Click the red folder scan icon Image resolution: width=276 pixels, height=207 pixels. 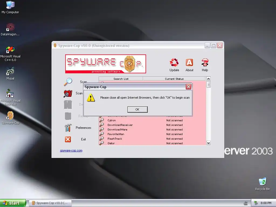(x=68, y=94)
